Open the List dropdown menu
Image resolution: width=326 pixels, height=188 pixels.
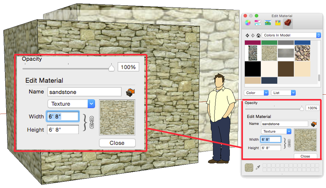(283, 93)
